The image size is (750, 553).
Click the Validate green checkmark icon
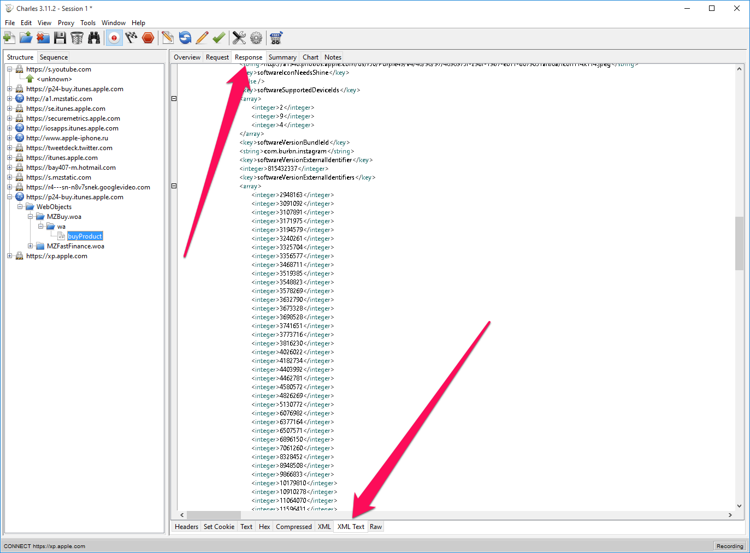point(219,38)
